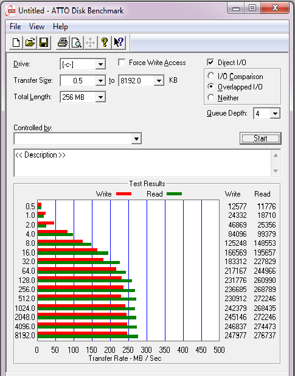Start the benchmark with the Start button

(x=260, y=138)
